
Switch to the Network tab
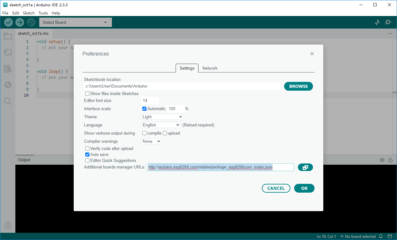tap(210, 68)
